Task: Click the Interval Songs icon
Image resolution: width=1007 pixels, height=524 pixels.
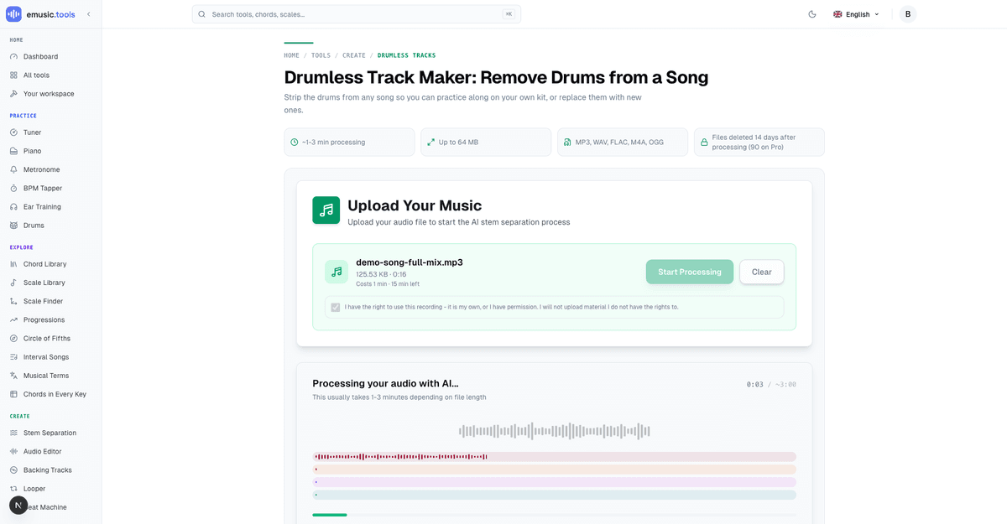Action: 13,357
